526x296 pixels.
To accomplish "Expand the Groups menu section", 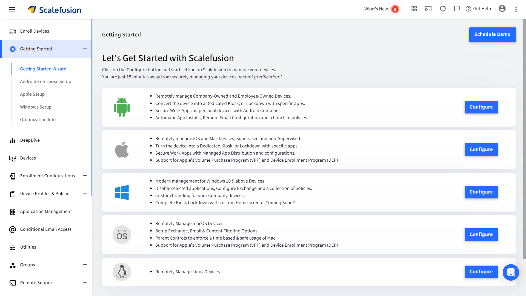I will tap(85, 264).
